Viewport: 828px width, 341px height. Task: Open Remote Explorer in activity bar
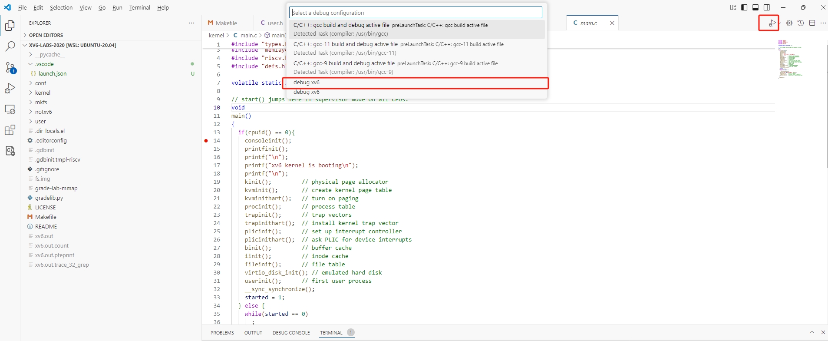[10, 109]
